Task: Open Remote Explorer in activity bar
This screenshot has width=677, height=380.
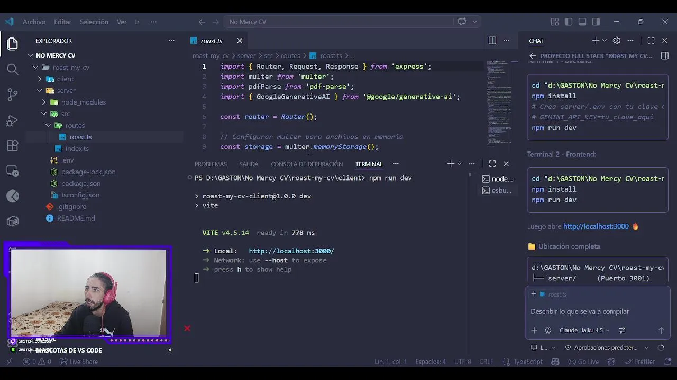Action: click(x=13, y=171)
